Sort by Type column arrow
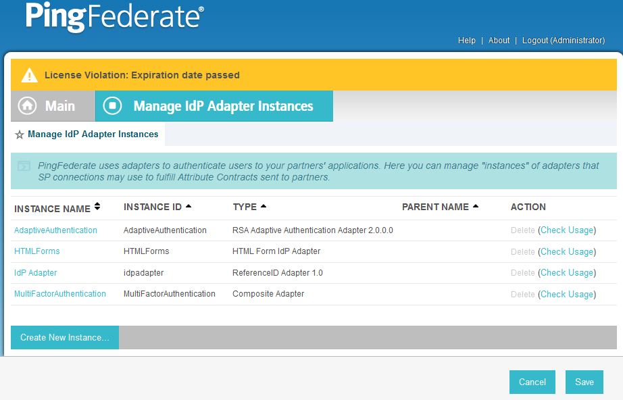 tap(264, 206)
